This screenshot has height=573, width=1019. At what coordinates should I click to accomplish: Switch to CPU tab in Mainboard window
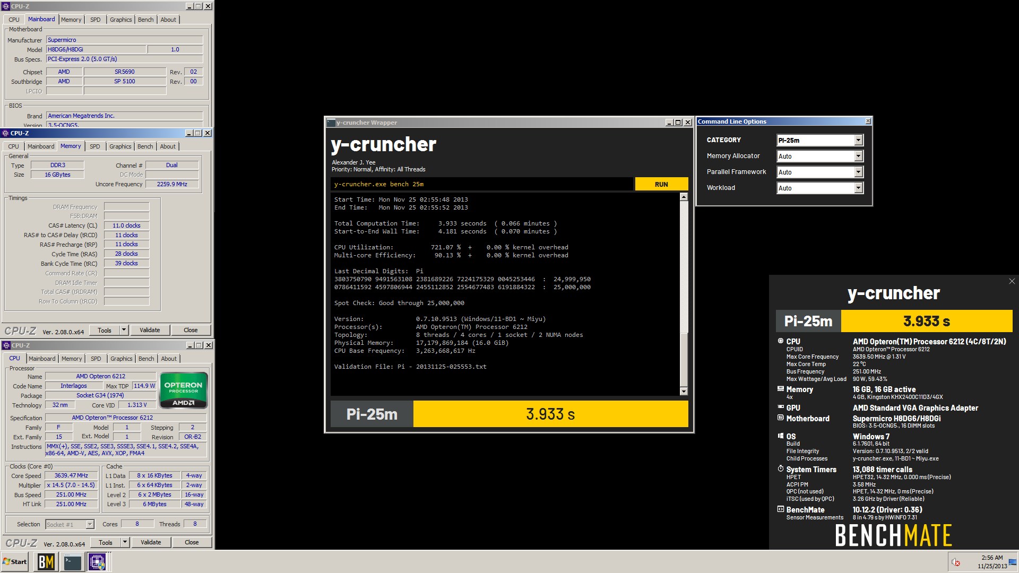click(x=14, y=20)
